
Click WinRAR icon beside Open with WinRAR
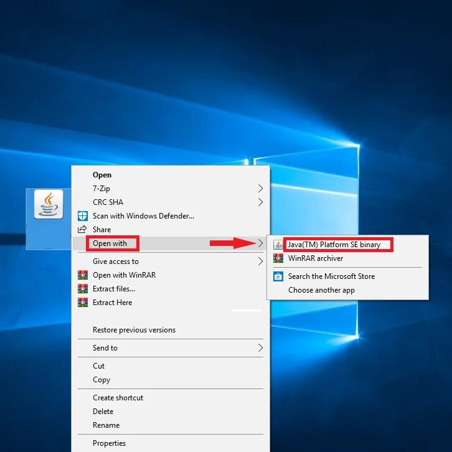pyautogui.click(x=83, y=275)
